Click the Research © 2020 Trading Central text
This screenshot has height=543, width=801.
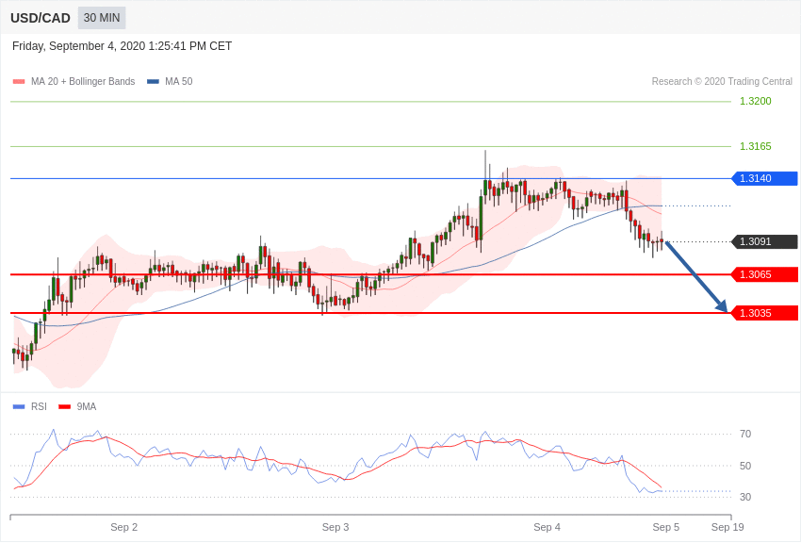tap(722, 82)
